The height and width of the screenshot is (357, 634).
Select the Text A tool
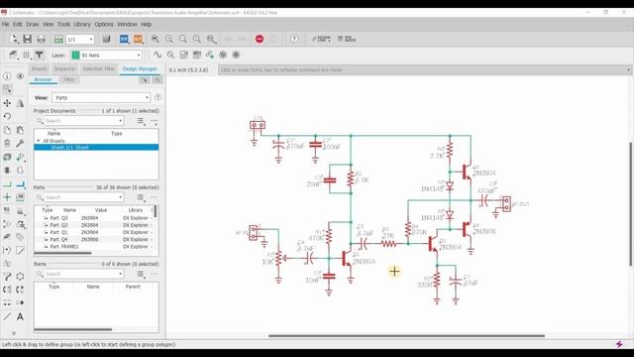click(x=20, y=316)
